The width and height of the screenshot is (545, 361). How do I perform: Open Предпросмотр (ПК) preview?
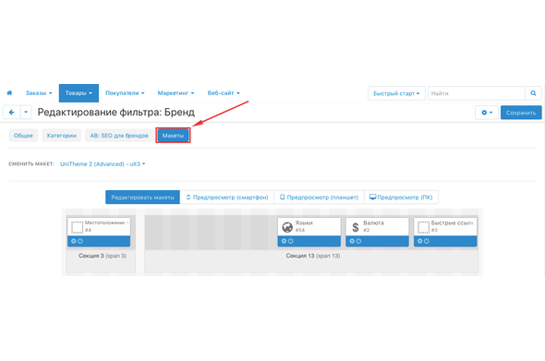tap(401, 198)
